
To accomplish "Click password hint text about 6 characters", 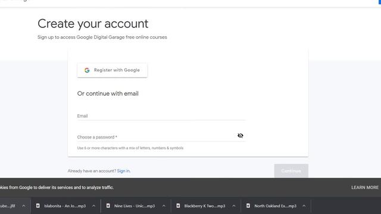I will pos(130,148).
